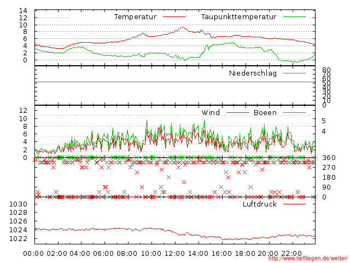Click the 18:00 time axis label
This screenshot has height=263, width=350.
click(x=245, y=254)
